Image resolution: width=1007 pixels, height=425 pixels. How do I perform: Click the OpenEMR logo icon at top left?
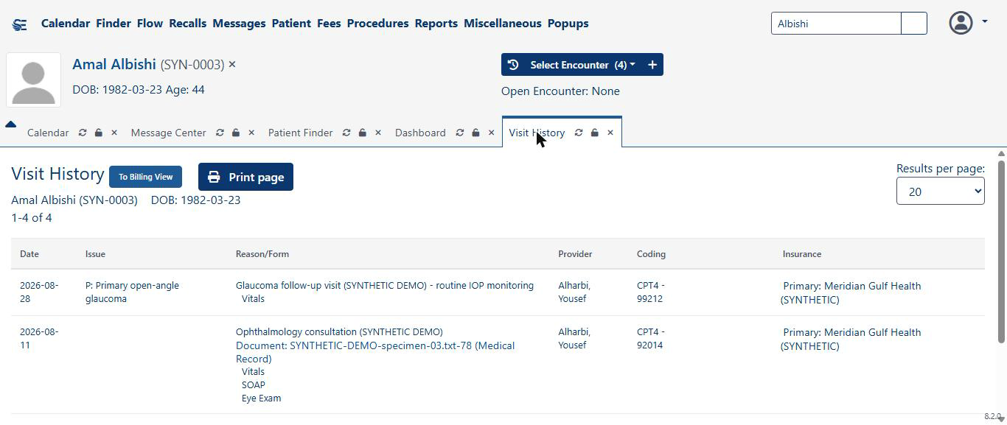tap(20, 24)
